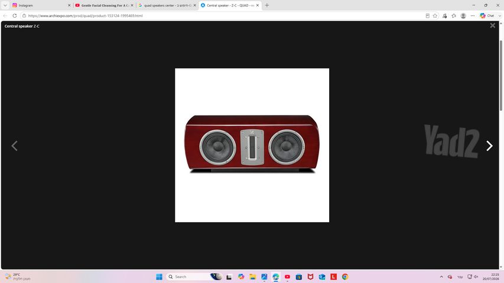Switch to Gentle Facial Cleansing tab
Screen dimensions: 504x283
coord(104,5)
